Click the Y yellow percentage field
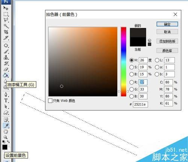188x162 pixels. coord(168,96)
